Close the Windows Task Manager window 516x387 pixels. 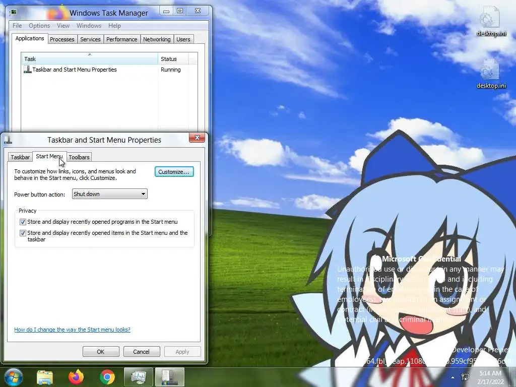pyautogui.click(x=198, y=11)
